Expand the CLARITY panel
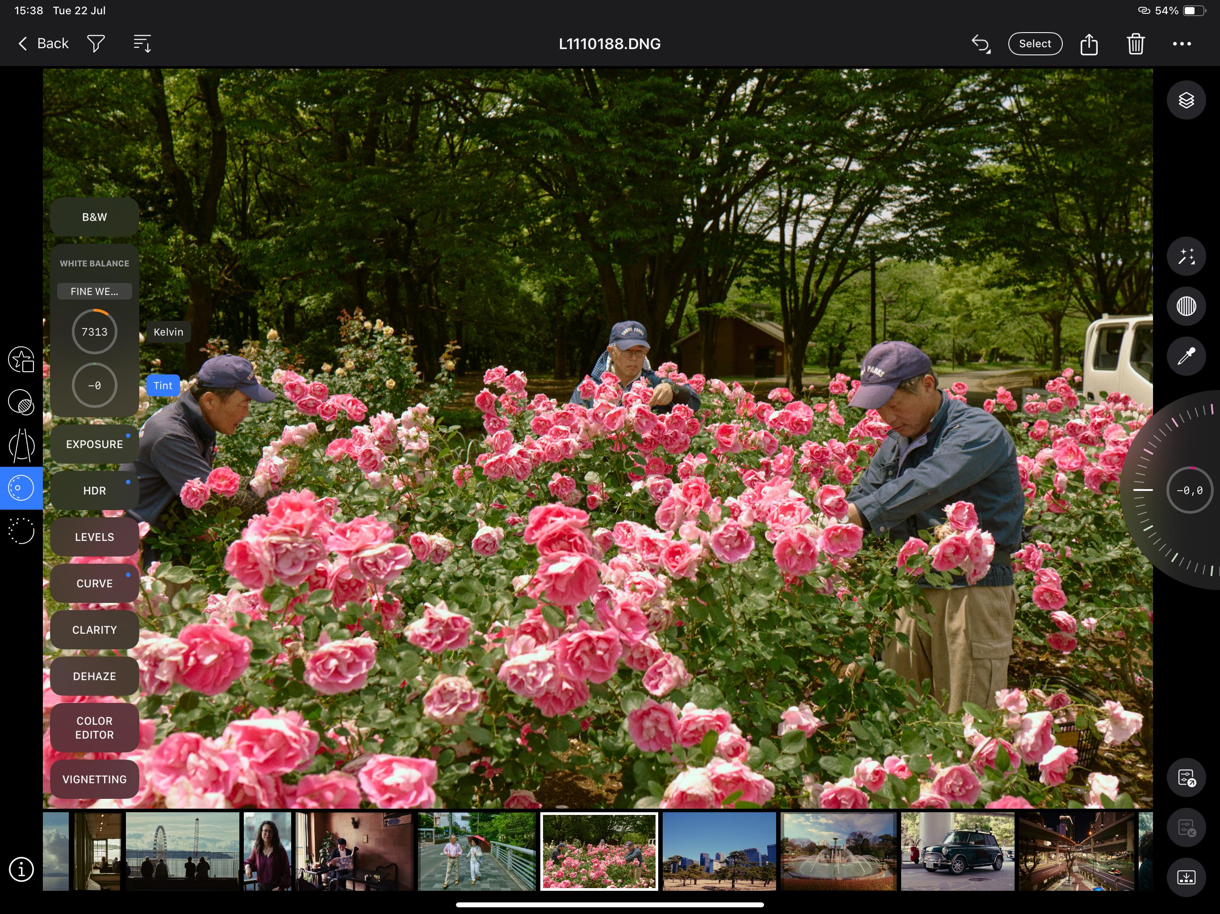 94,630
